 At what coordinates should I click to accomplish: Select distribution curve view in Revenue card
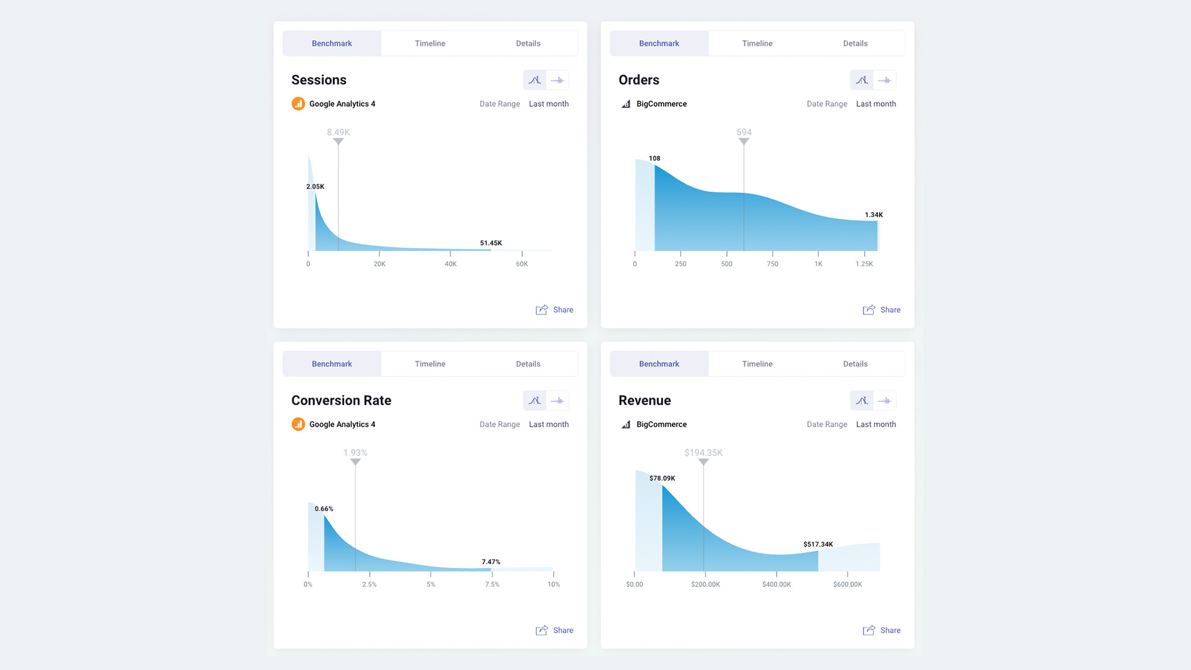coord(862,401)
